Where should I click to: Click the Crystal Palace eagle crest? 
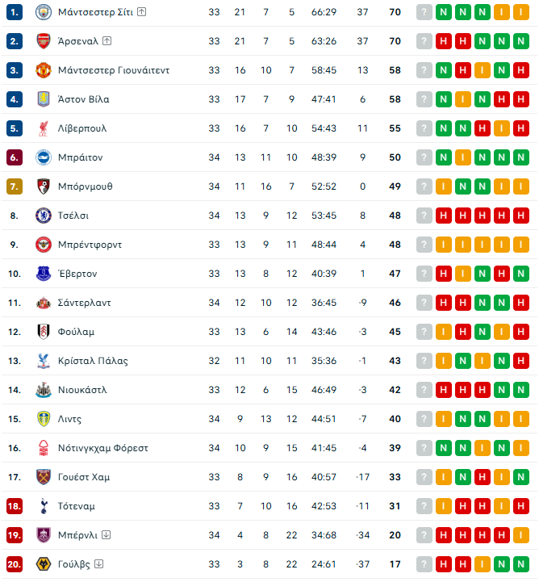[43, 361]
